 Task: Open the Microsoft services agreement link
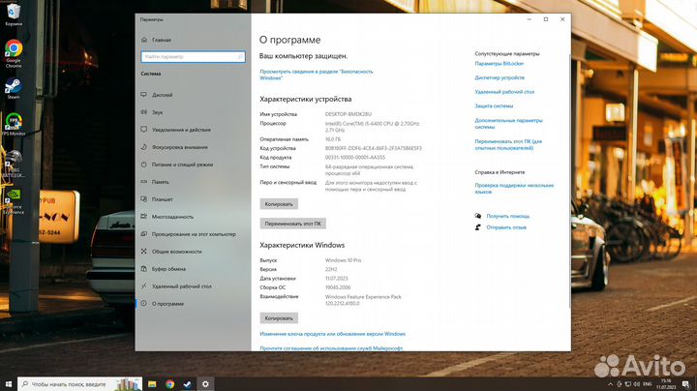coord(331,348)
